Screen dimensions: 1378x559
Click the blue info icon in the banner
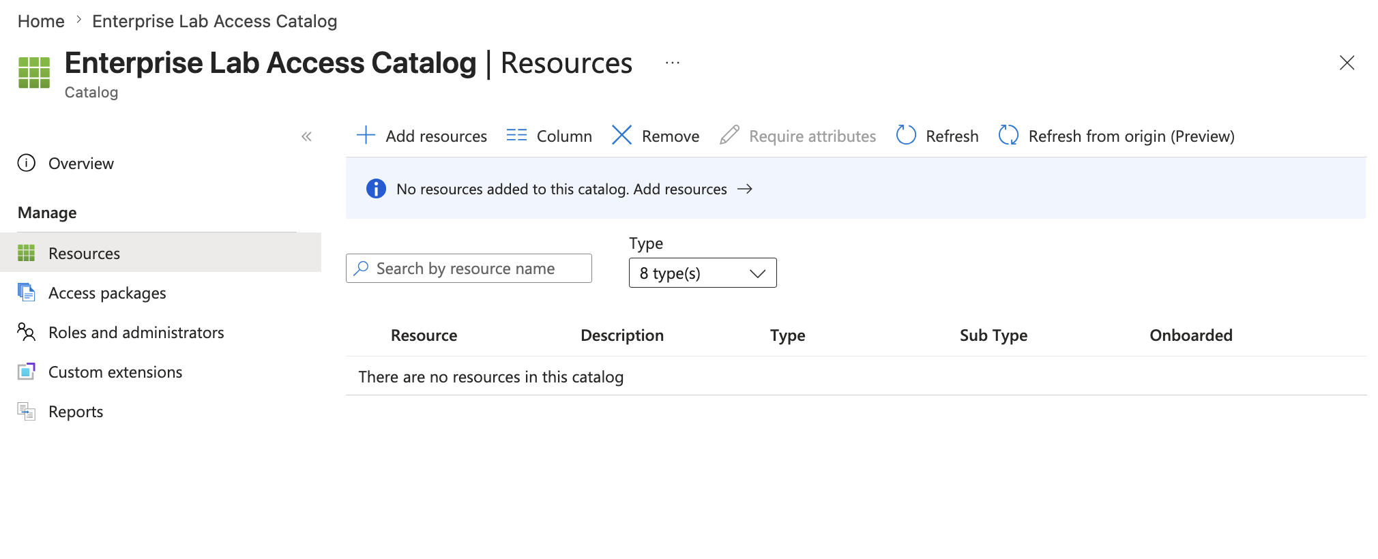[376, 189]
